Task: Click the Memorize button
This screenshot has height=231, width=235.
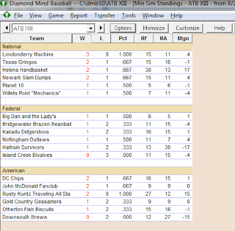Action: click(x=154, y=28)
